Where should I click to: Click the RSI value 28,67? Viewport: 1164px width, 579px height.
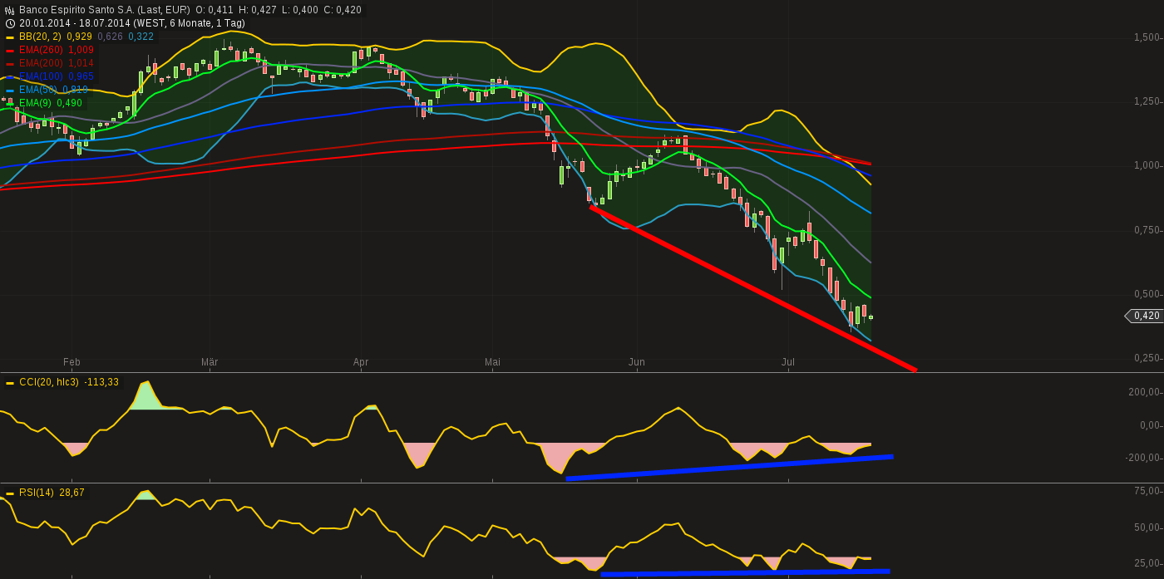coord(72,493)
